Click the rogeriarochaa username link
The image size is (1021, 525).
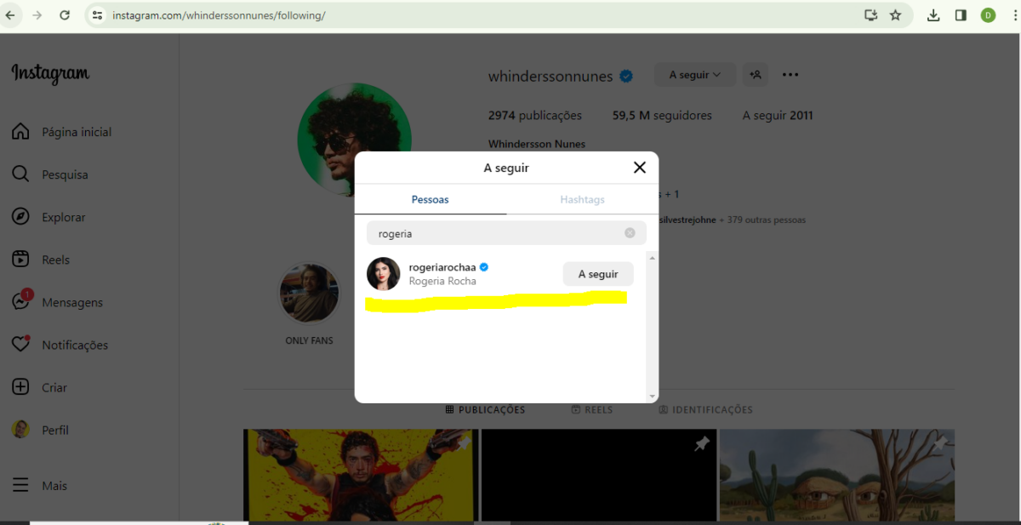[x=442, y=266]
